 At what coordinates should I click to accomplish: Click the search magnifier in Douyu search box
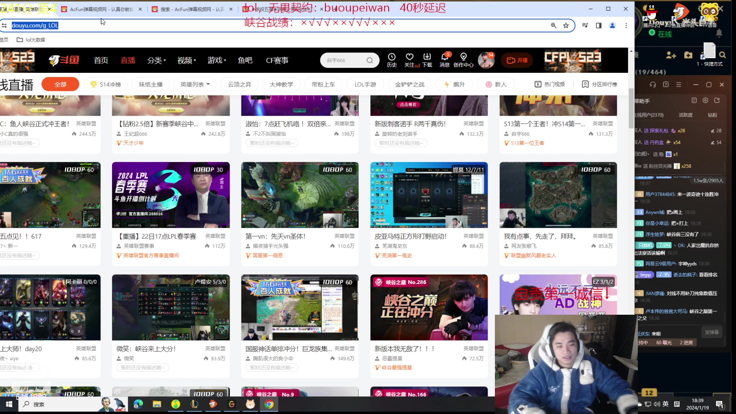coord(370,60)
